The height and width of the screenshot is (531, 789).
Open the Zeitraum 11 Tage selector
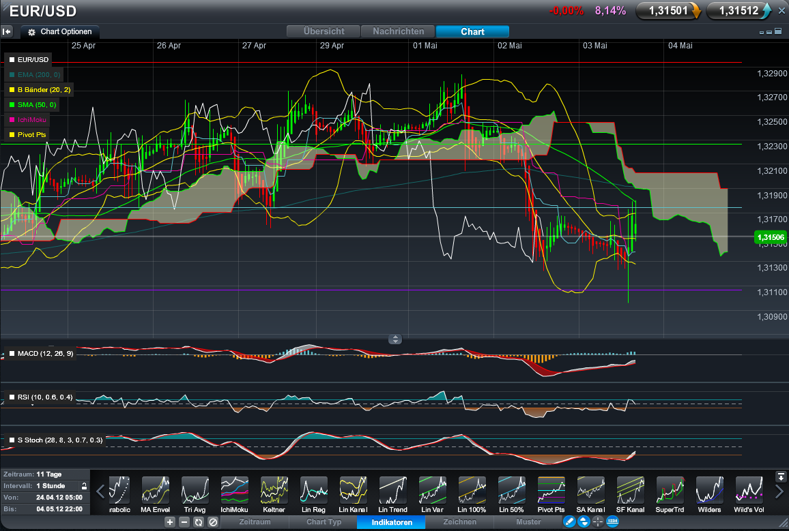[x=45, y=474]
